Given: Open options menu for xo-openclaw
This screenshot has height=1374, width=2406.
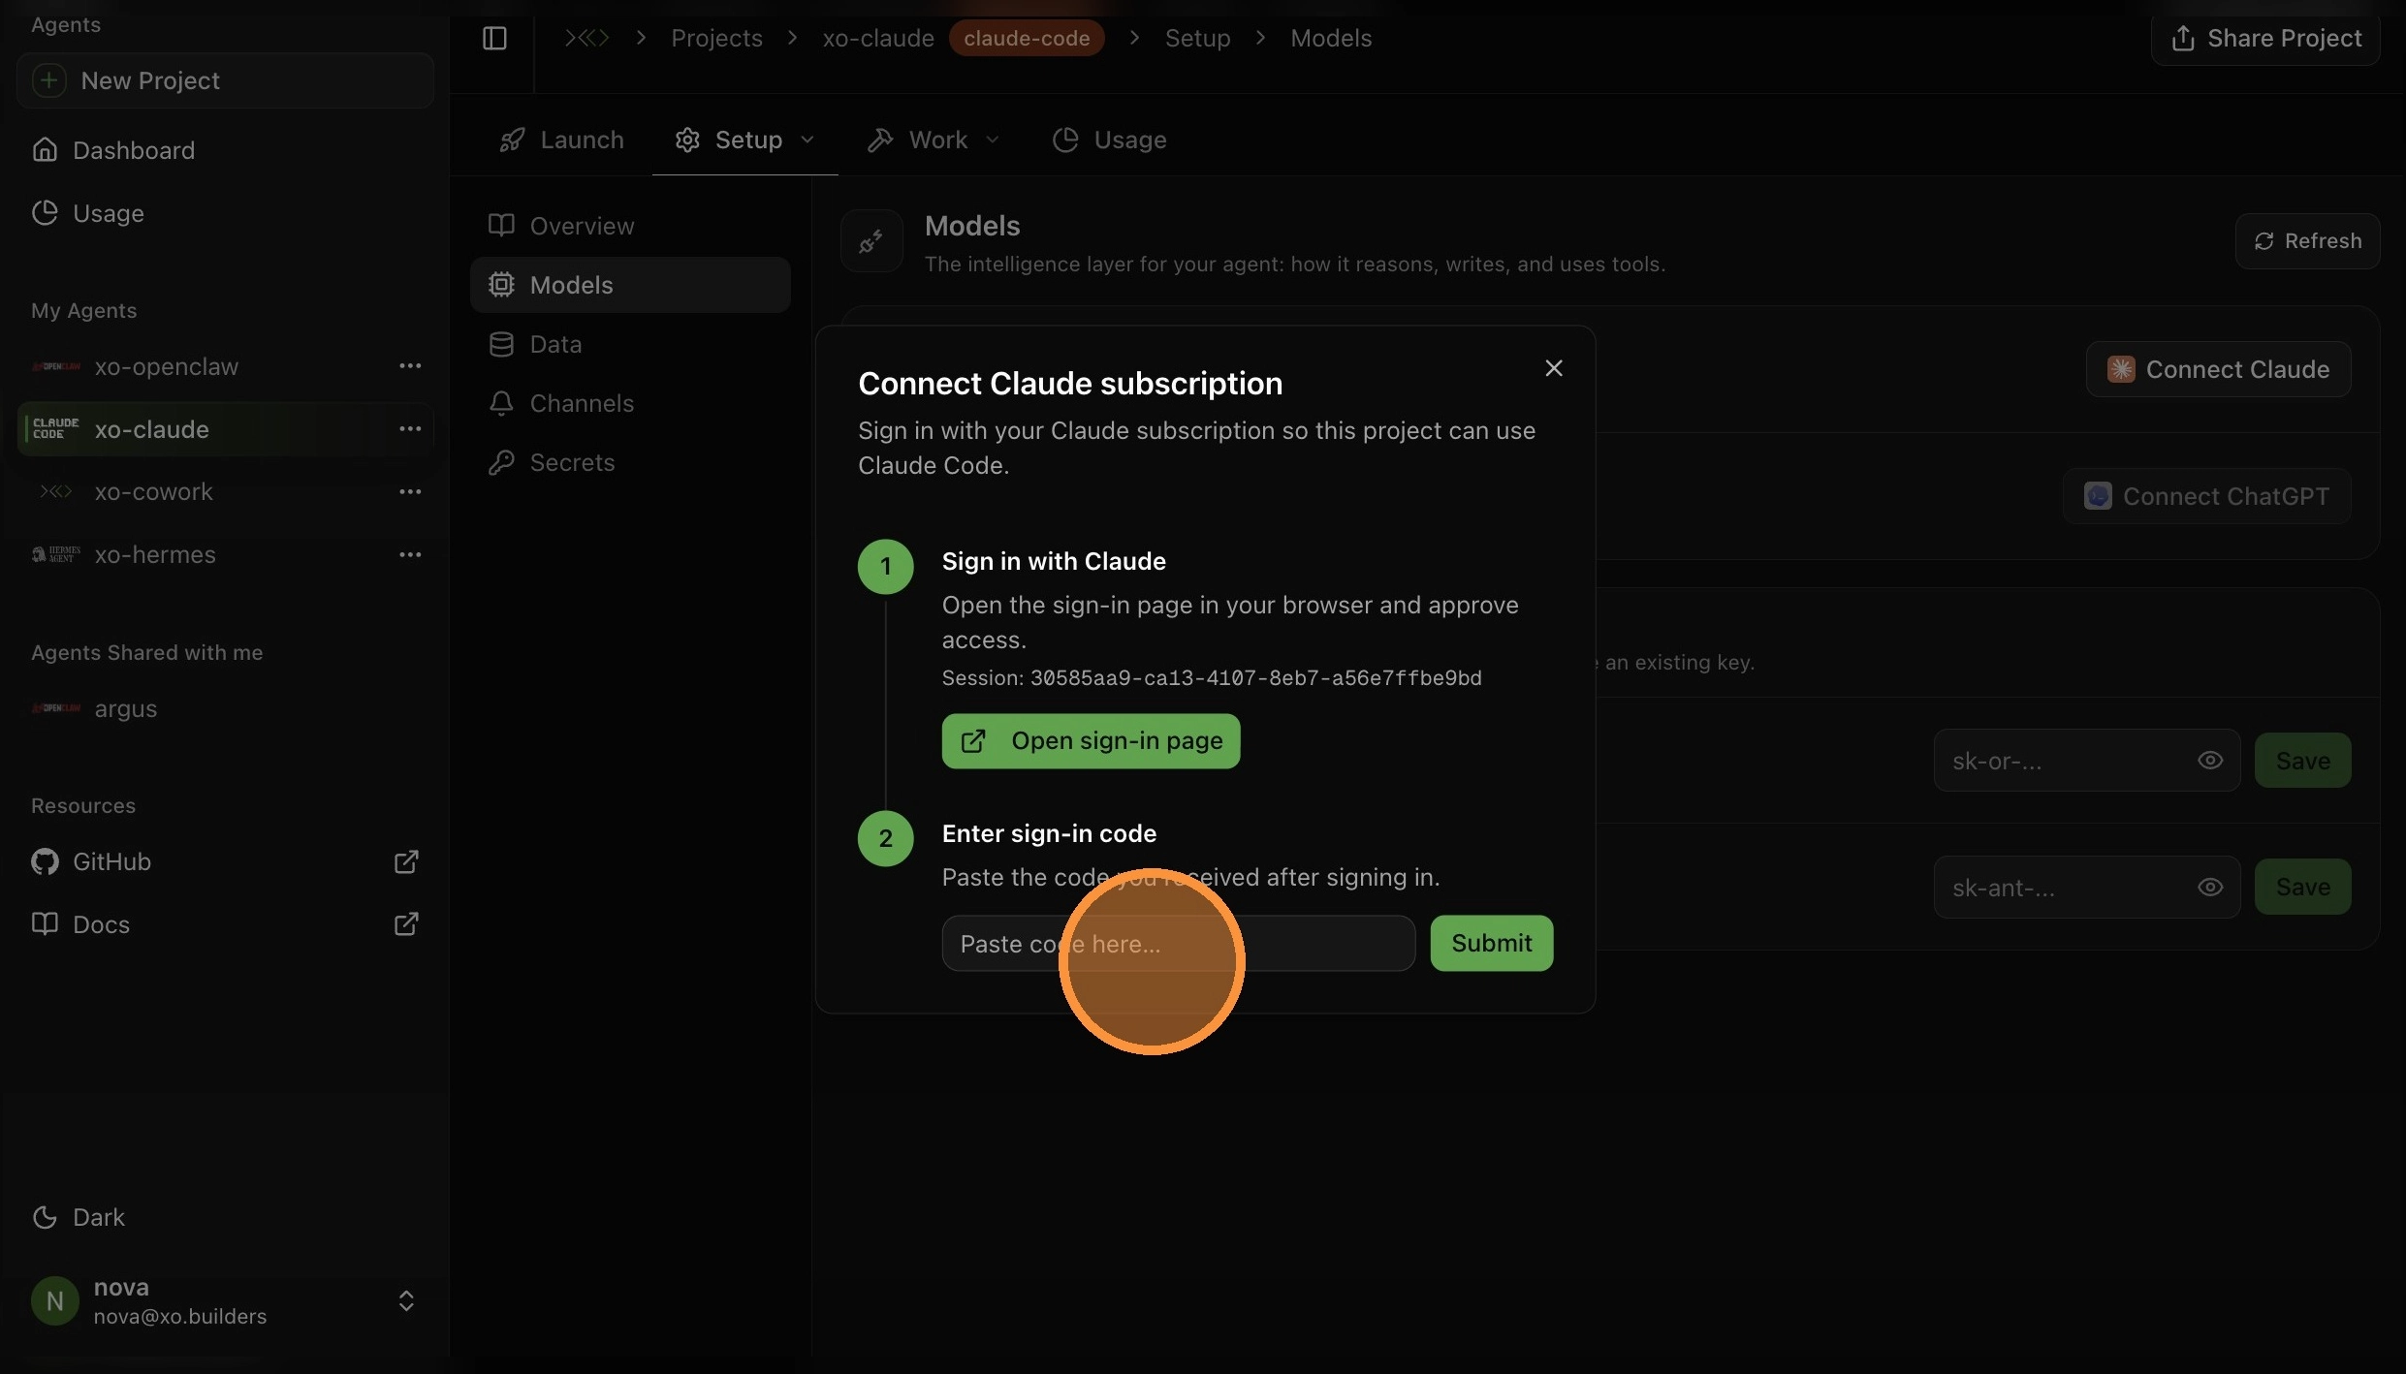Looking at the screenshot, I should pyautogui.click(x=410, y=366).
